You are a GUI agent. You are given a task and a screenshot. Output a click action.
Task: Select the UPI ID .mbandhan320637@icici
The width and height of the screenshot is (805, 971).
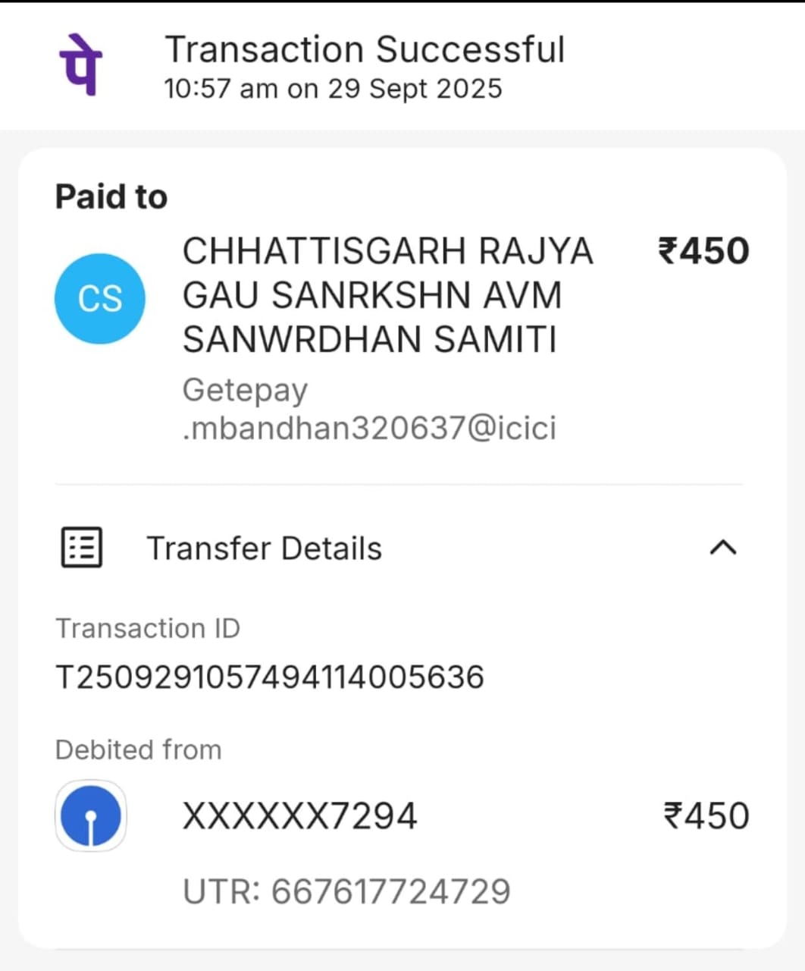369,428
